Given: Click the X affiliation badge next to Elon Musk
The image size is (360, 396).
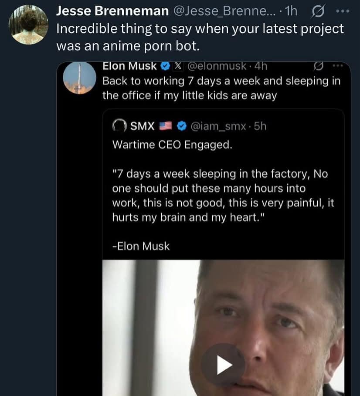Looking at the screenshot, I should (177, 67).
